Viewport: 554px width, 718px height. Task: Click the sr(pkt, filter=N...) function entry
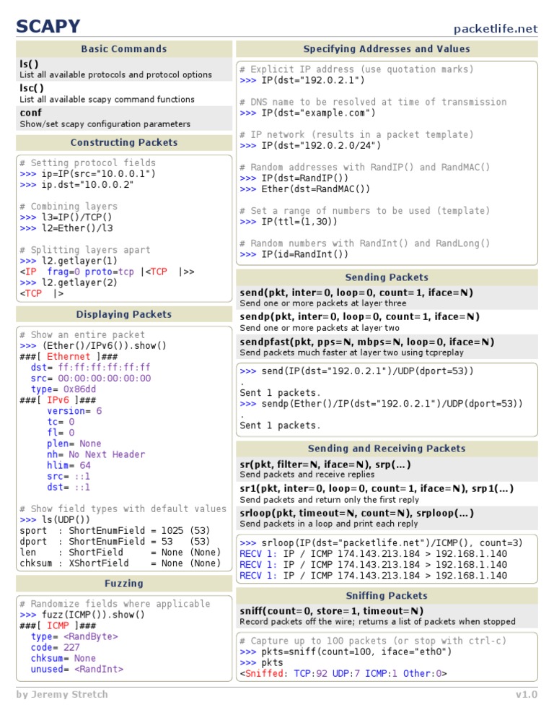tap(387, 469)
